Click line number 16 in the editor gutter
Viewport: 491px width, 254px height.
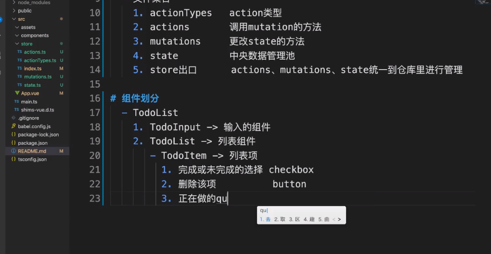click(x=95, y=98)
